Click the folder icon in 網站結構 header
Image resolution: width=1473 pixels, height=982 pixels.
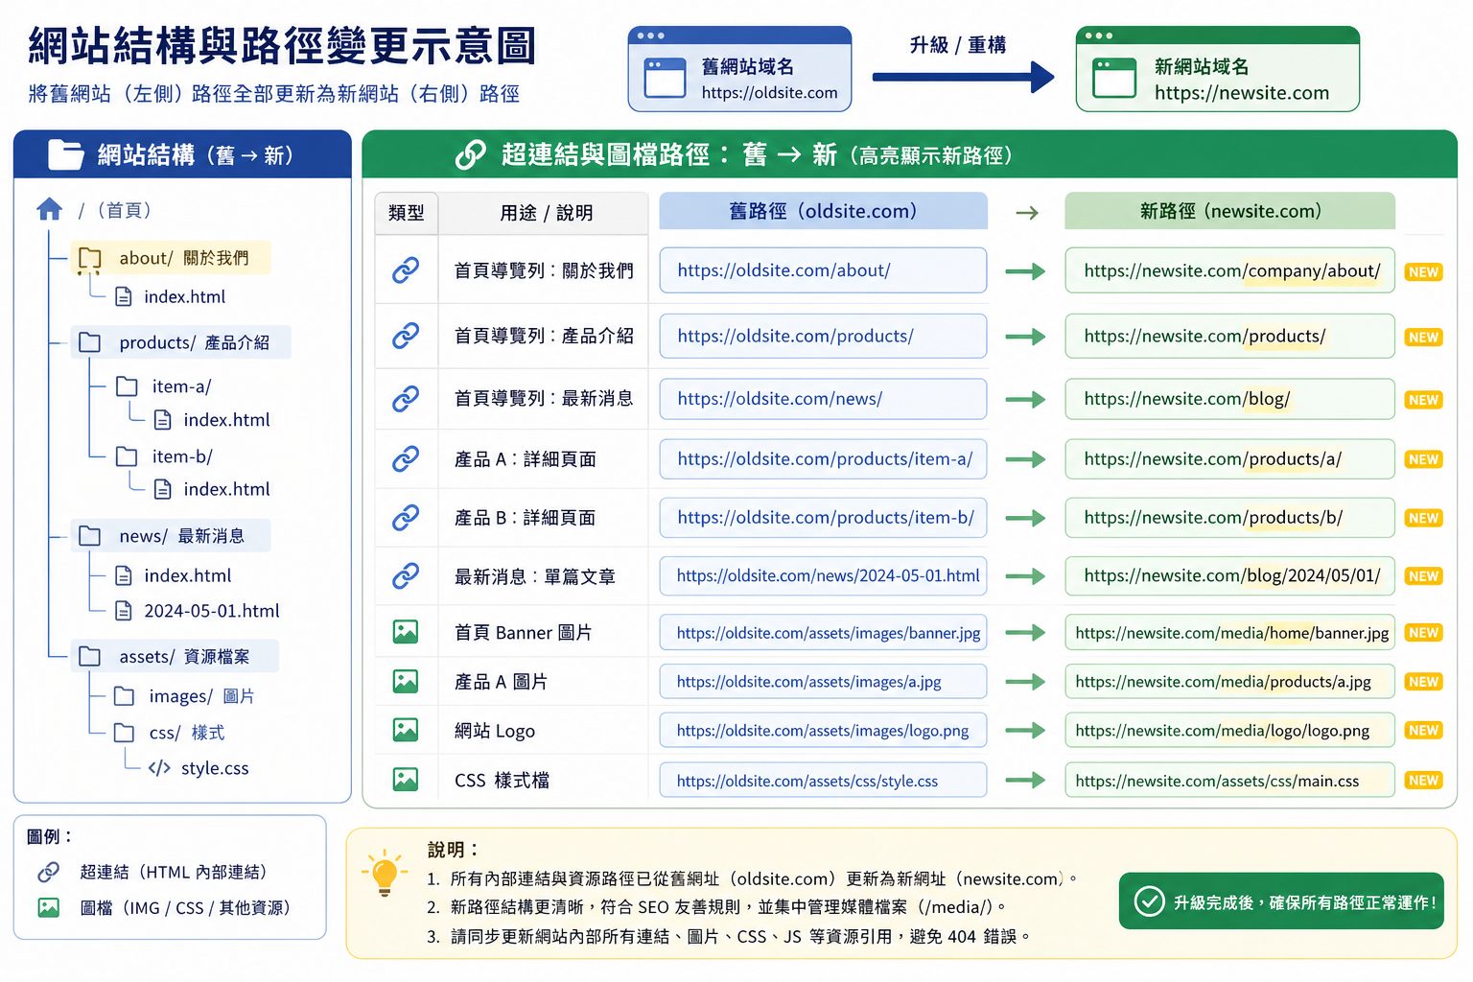tap(66, 154)
